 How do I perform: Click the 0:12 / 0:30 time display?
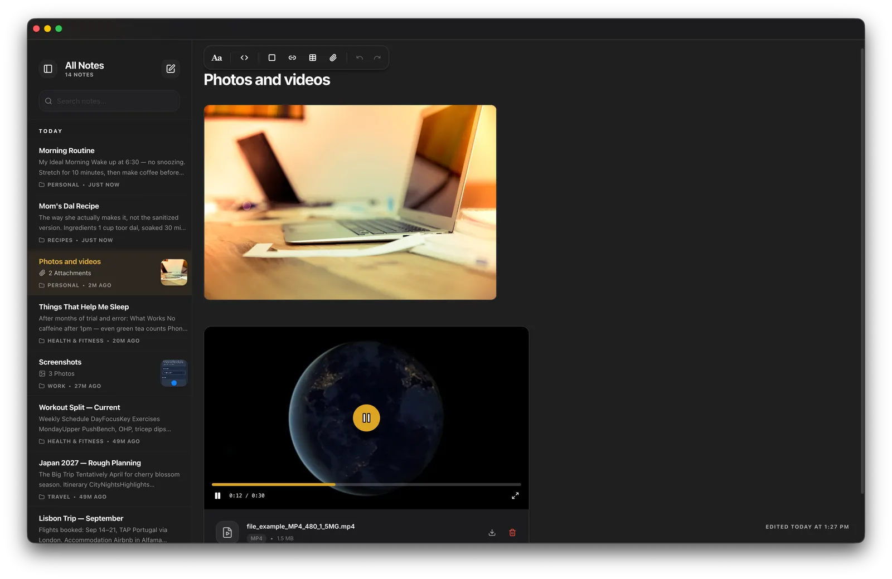[247, 496]
